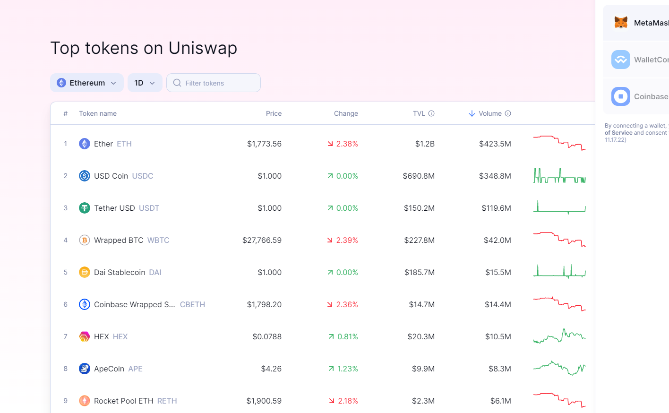Click the Dai Stablecoin token icon
This screenshot has width=669, height=413.
85,272
